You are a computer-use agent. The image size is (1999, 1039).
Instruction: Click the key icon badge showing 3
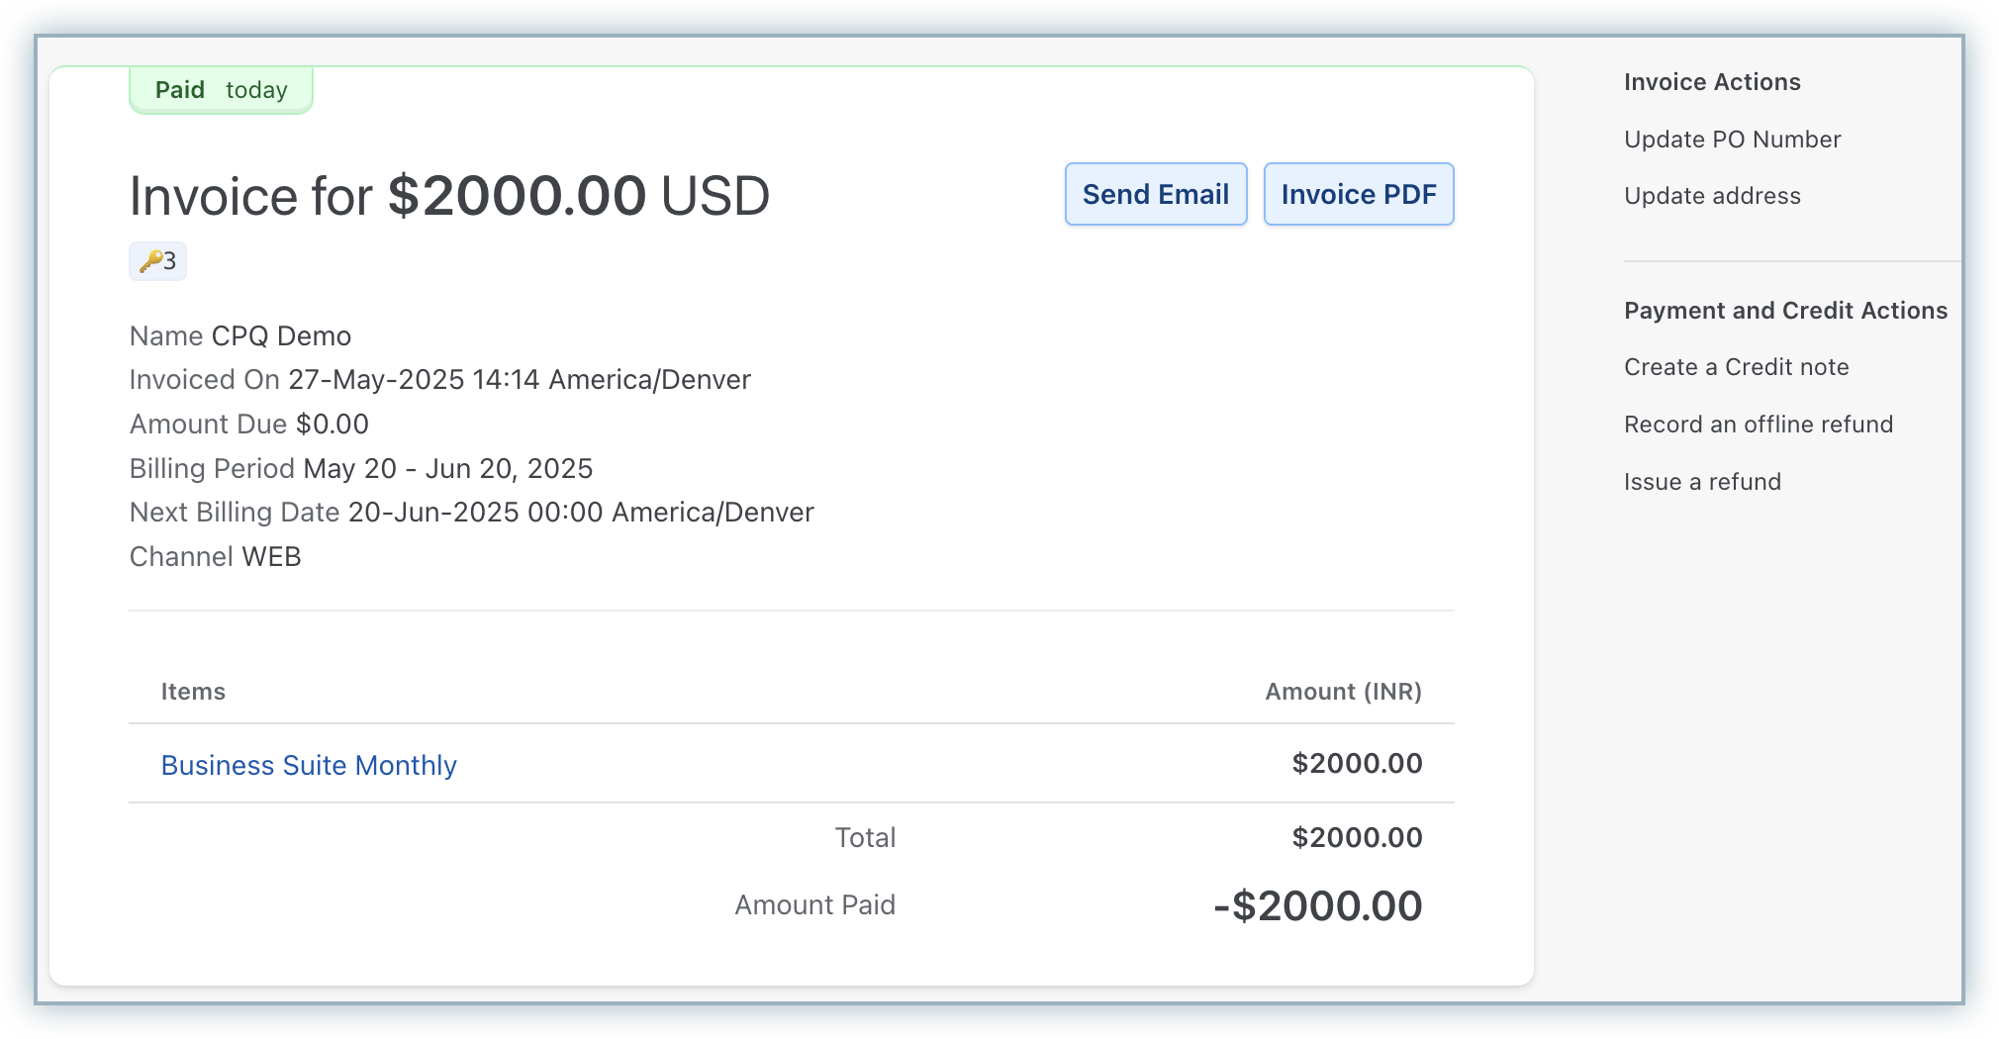click(x=157, y=261)
